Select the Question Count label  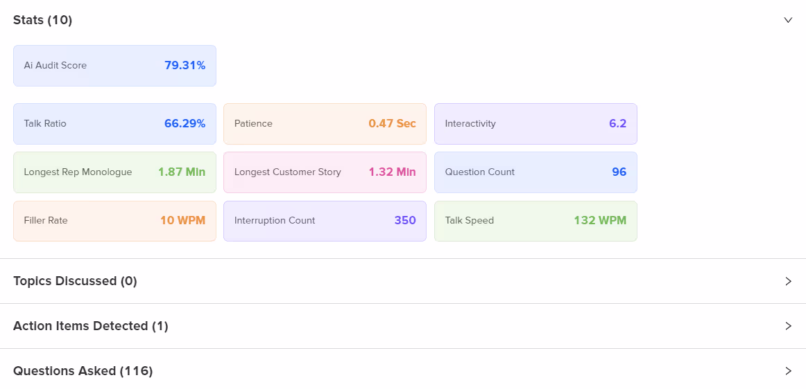click(x=479, y=172)
